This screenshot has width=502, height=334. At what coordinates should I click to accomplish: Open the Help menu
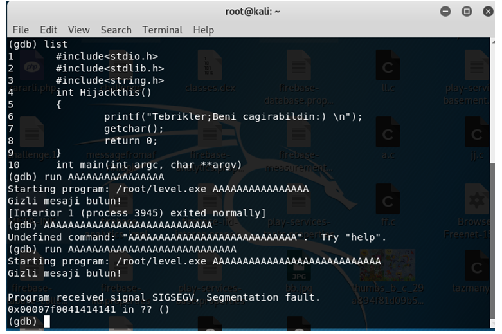click(x=203, y=30)
